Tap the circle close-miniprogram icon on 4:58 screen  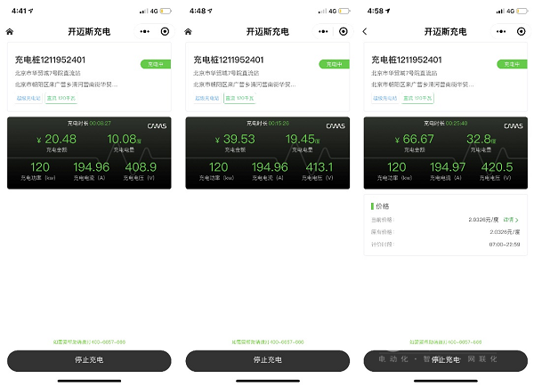click(521, 31)
